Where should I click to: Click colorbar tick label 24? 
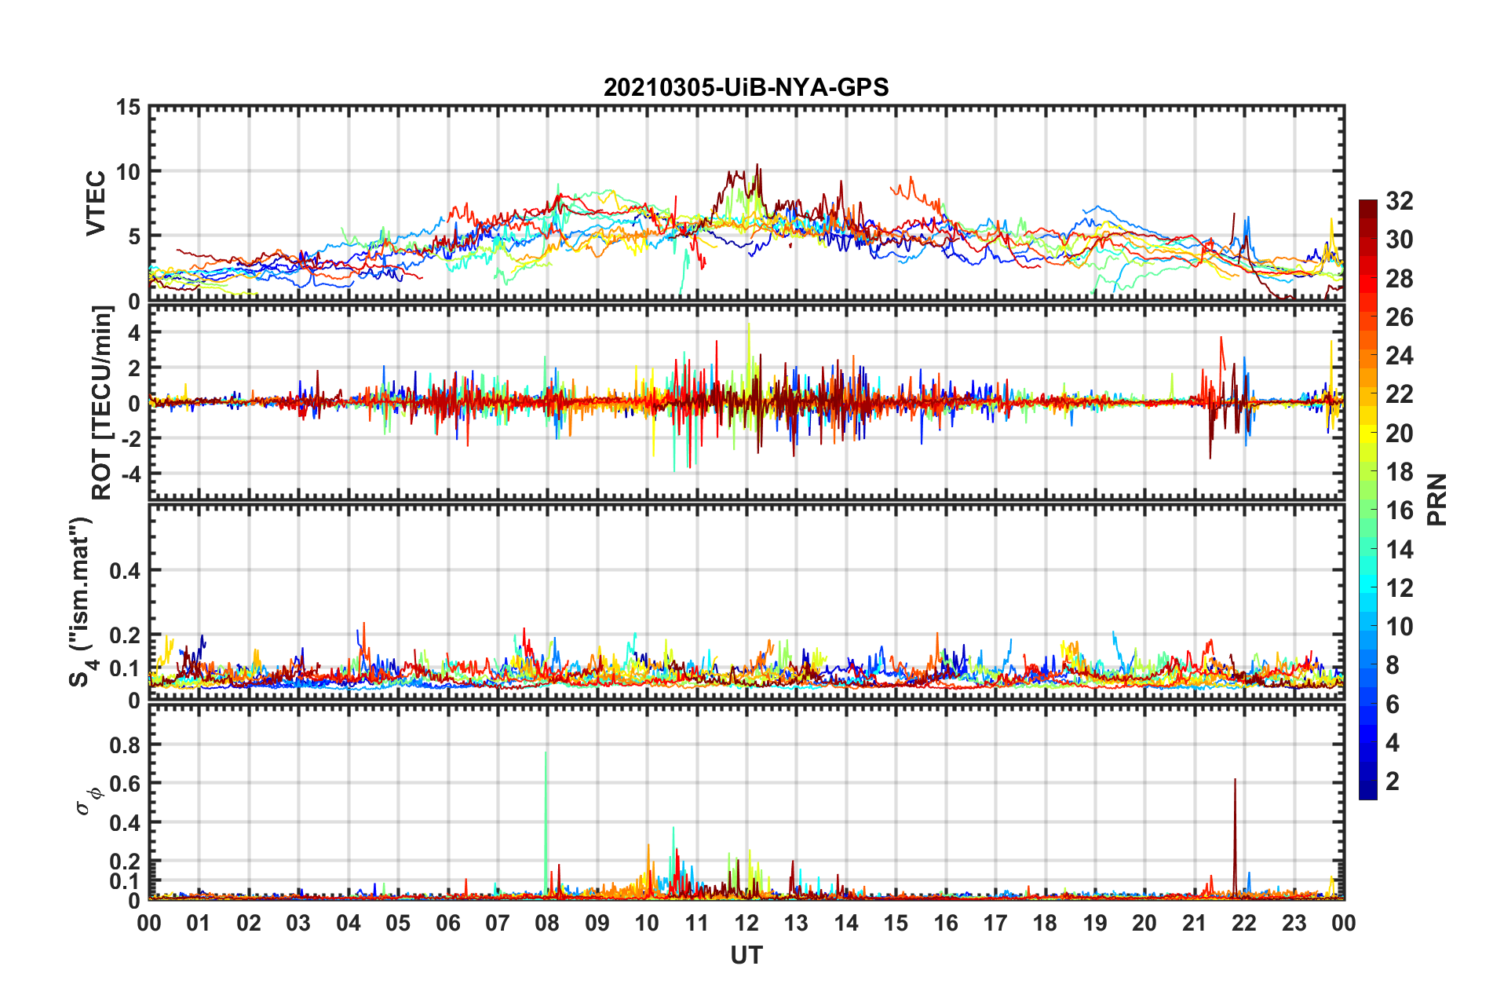coord(1399,356)
